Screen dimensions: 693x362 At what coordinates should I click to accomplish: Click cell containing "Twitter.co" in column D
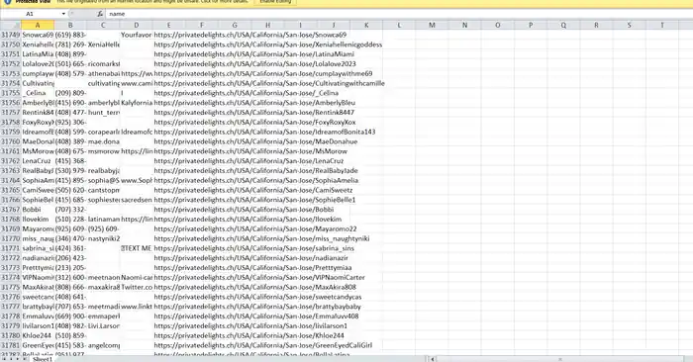[137, 287]
